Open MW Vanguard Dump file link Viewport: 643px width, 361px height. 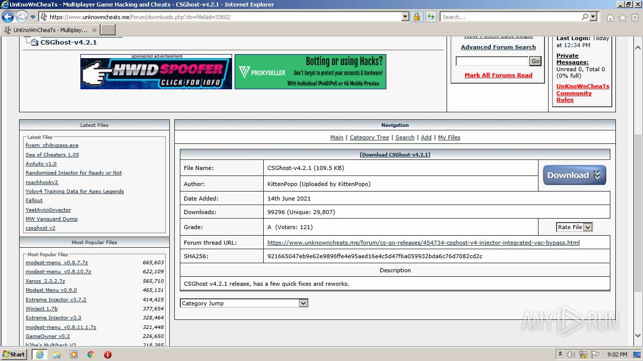[52, 219]
